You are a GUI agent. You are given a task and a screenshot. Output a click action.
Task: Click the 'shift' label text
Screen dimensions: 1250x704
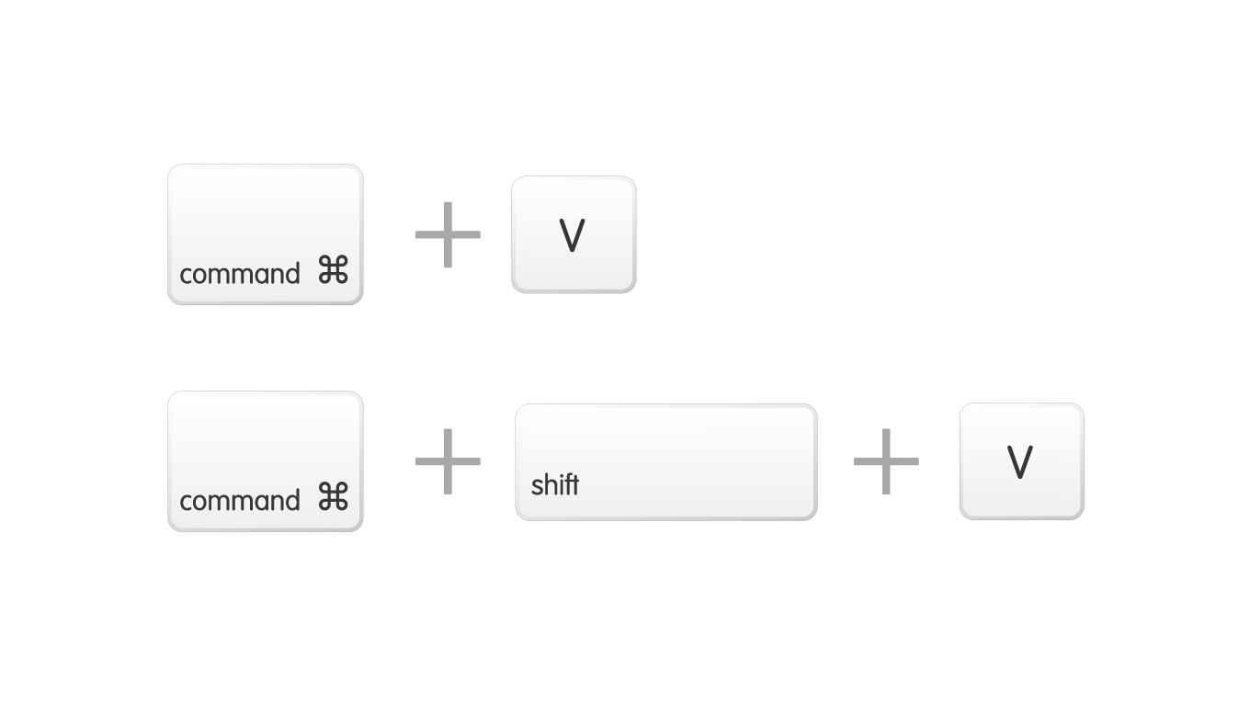[x=555, y=484]
